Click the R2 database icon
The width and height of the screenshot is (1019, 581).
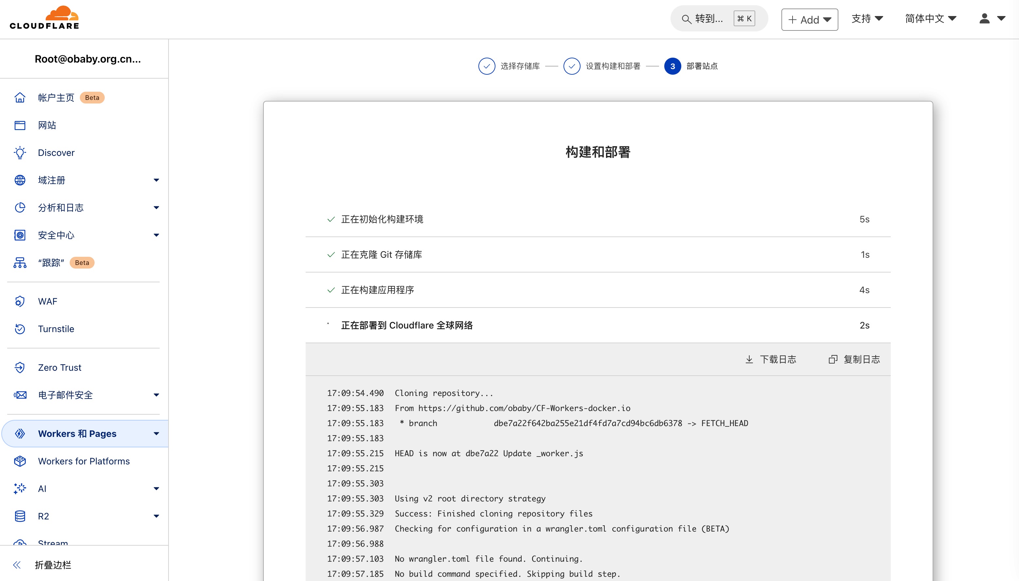click(20, 516)
